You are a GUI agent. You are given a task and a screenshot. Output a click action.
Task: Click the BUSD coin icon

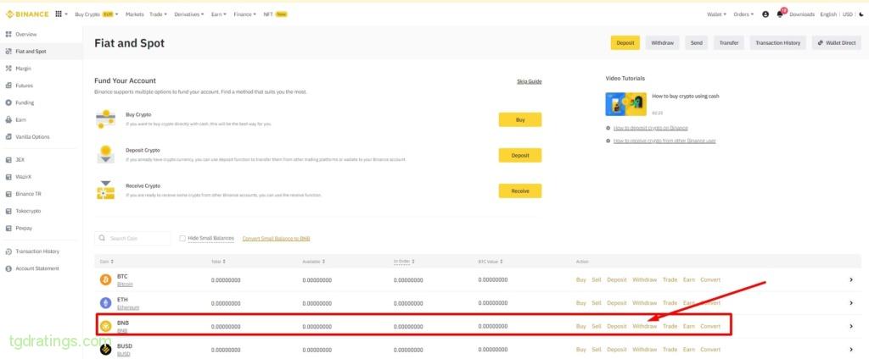pos(105,350)
